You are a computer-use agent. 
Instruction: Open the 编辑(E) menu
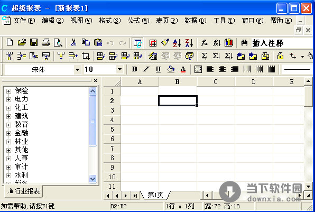coord(53,21)
